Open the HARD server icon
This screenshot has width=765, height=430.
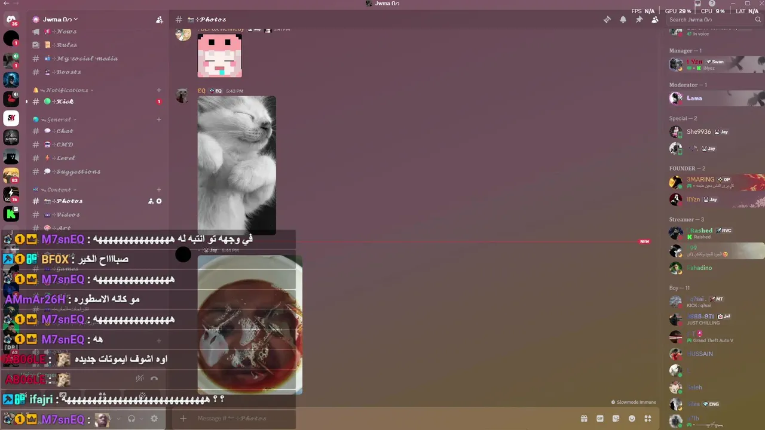click(11, 138)
